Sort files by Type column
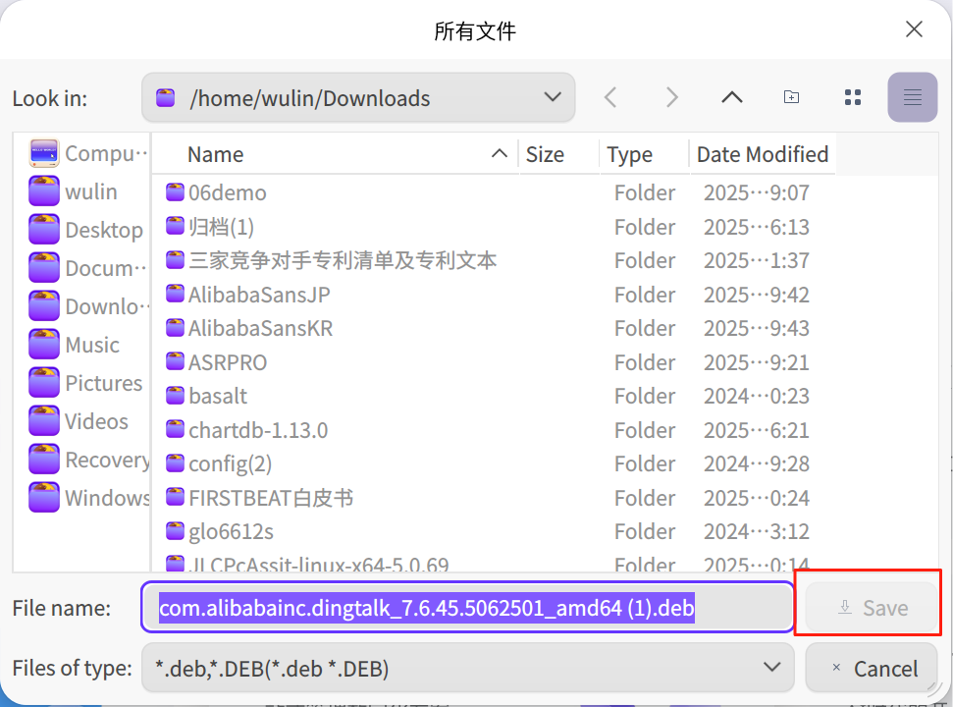The height and width of the screenshot is (707, 953). click(x=645, y=154)
